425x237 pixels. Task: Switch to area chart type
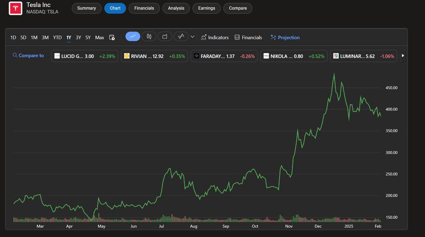point(165,36)
